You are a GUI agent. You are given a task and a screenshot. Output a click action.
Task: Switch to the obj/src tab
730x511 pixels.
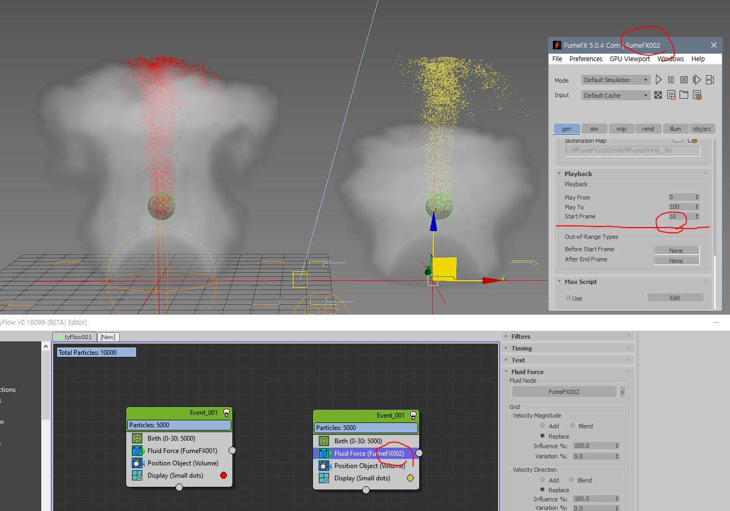click(x=702, y=129)
